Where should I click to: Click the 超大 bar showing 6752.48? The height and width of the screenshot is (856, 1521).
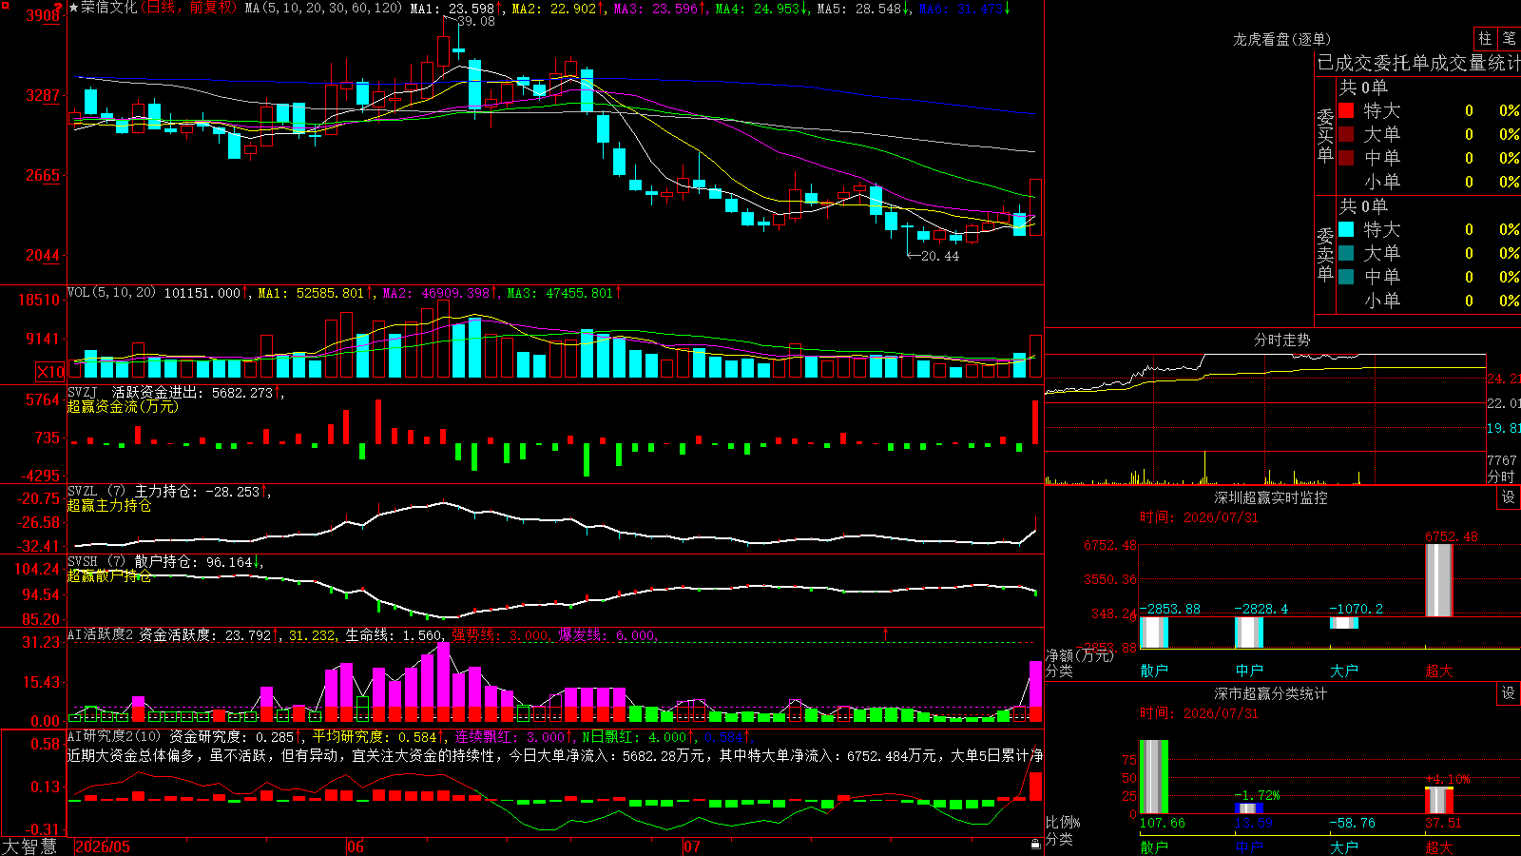point(1439,579)
